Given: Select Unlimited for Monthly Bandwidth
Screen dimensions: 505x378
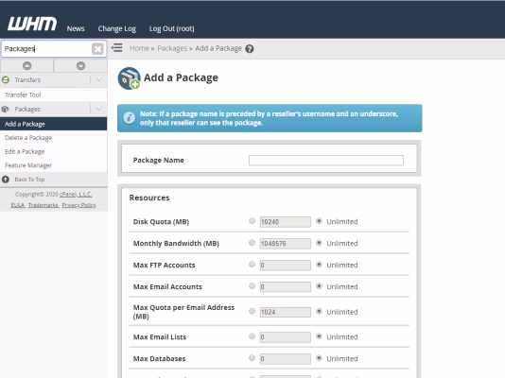Looking at the screenshot, I should pyautogui.click(x=319, y=243).
